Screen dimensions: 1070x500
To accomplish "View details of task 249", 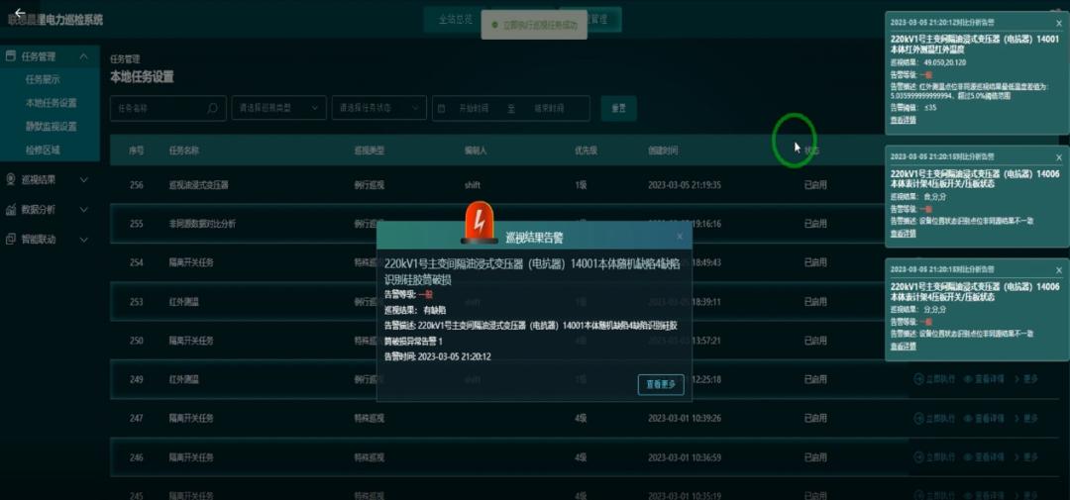I will tap(984, 379).
